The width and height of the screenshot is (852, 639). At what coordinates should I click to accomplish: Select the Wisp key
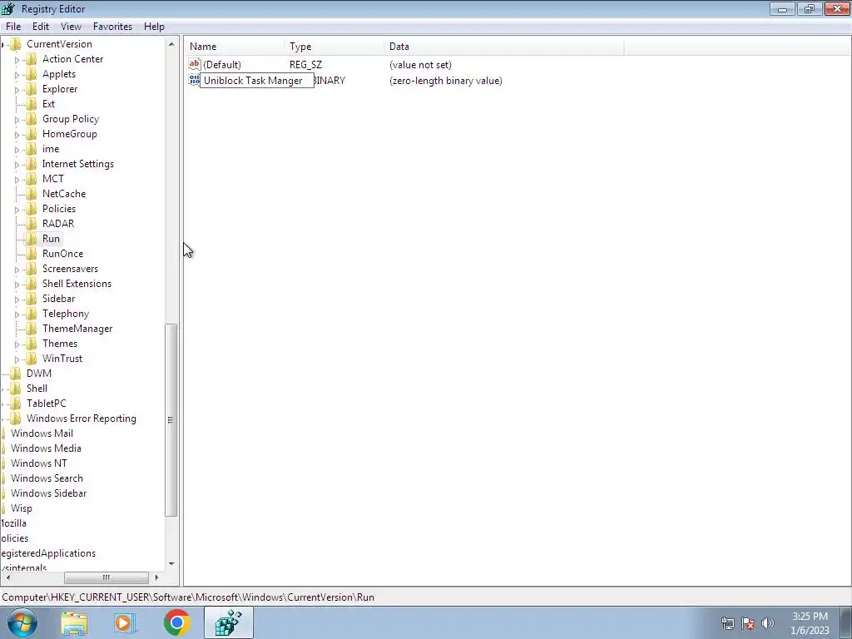point(21,508)
